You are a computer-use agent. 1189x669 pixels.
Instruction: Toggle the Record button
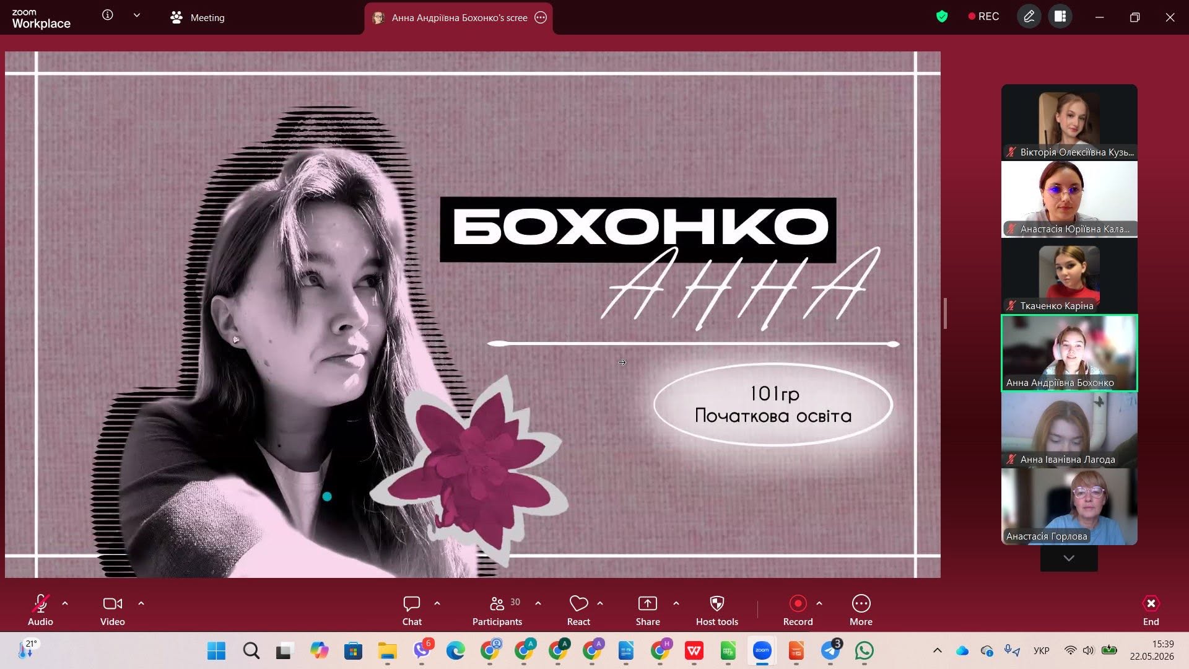[x=798, y=611]
